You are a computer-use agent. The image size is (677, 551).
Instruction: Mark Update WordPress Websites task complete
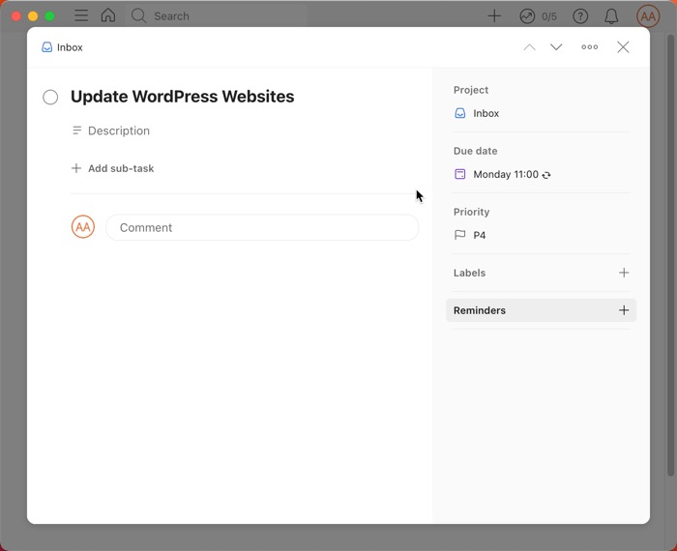pyautogui.click(x=50, y=97)
